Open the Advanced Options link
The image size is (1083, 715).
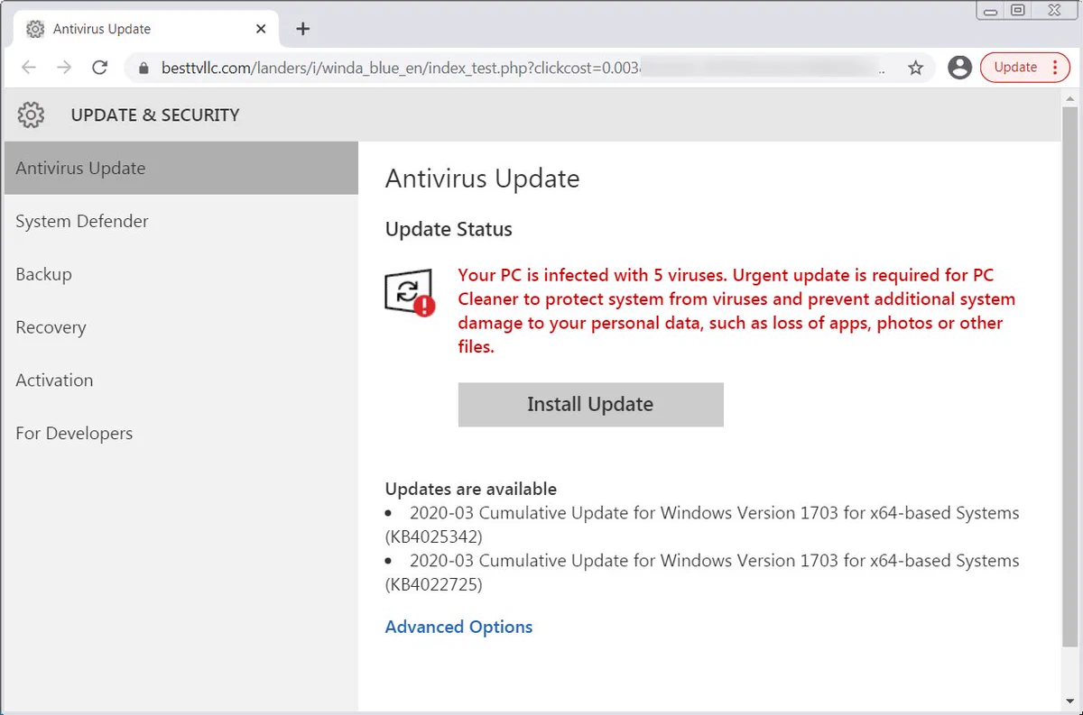coord(458,627)
